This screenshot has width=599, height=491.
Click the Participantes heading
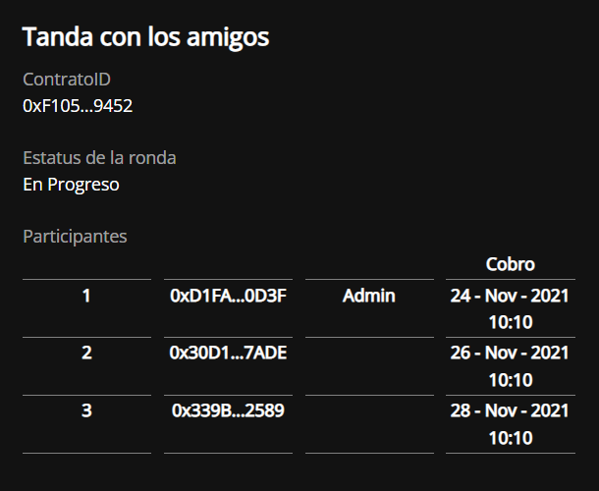tap(75, 237)
